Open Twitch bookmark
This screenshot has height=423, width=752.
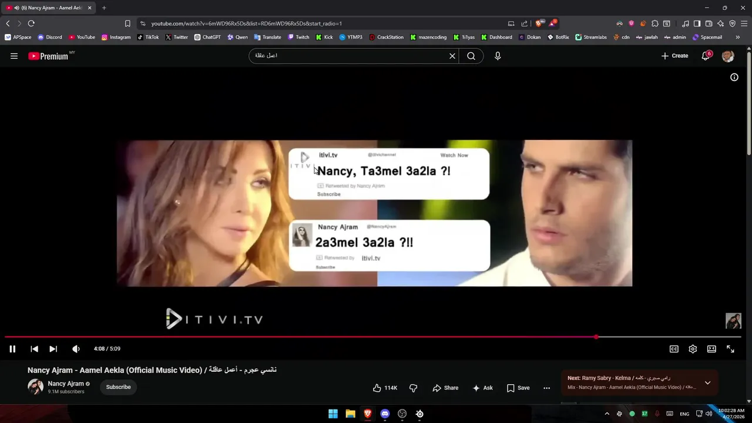point(298,37)
